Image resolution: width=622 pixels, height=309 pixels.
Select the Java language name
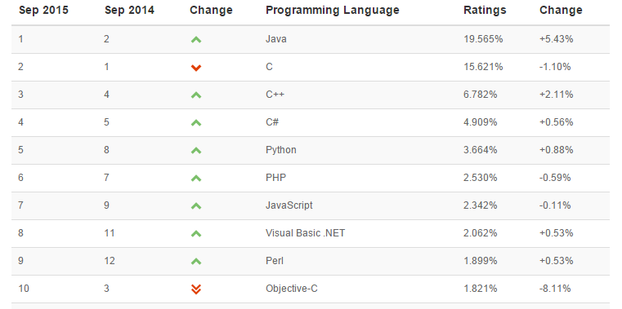pyautogui.click(x=276, y=39)
